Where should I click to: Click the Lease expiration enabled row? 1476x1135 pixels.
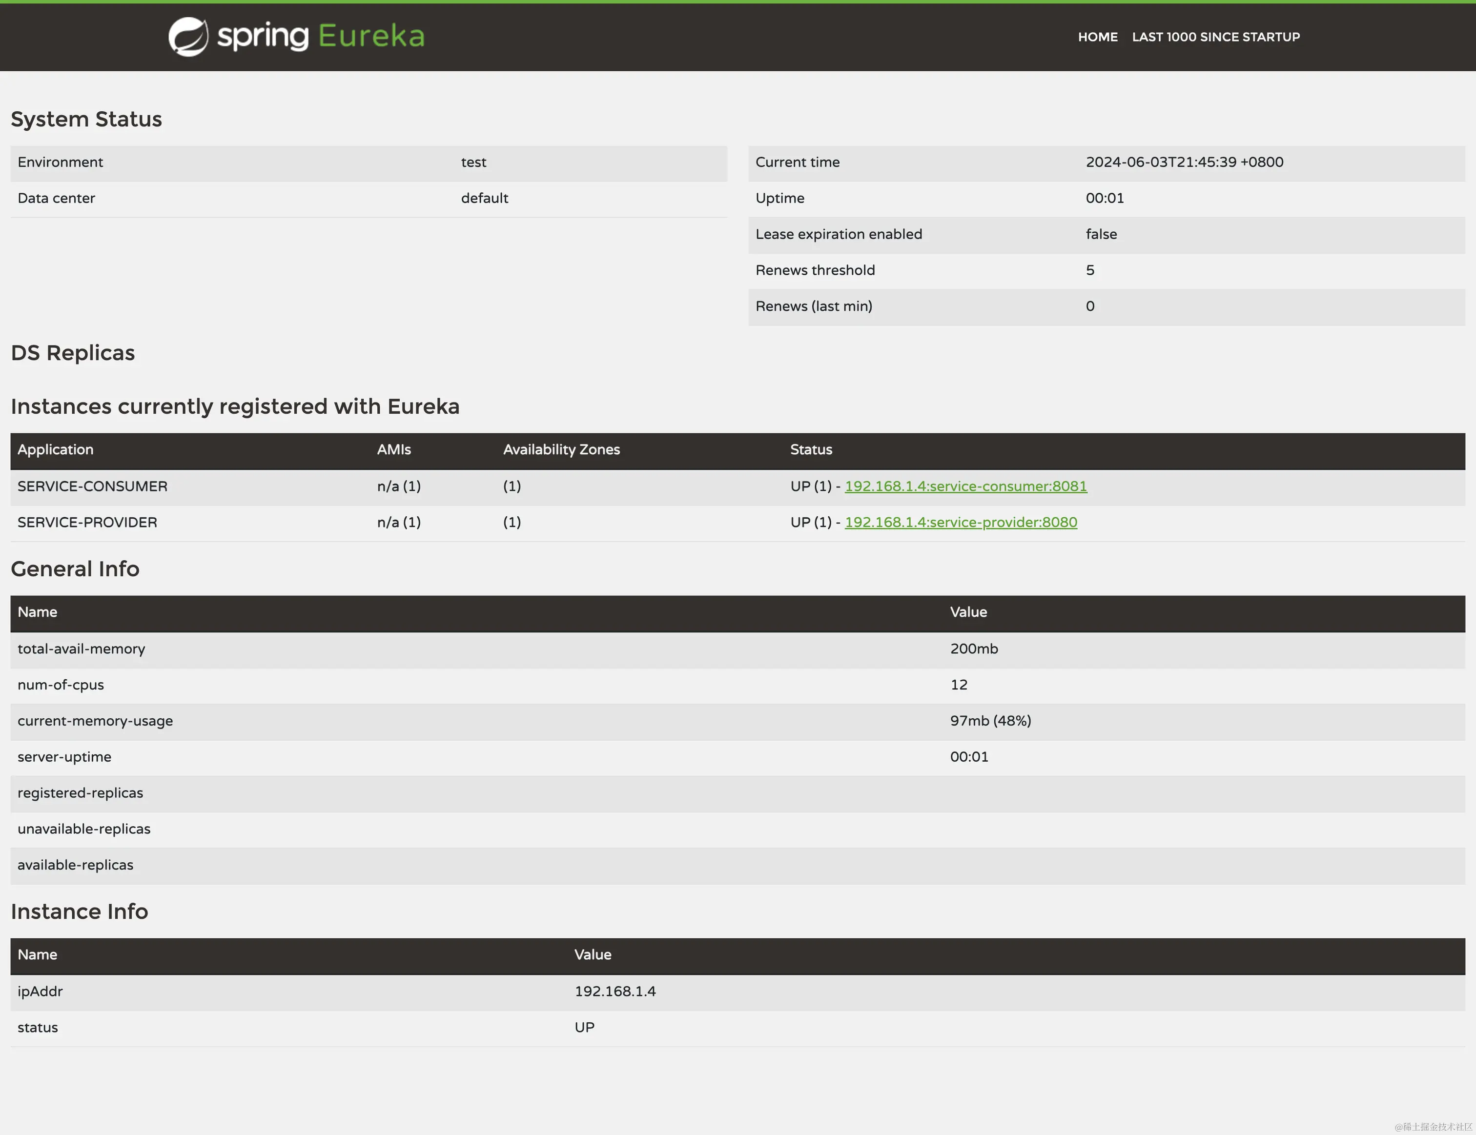[838, 234]
